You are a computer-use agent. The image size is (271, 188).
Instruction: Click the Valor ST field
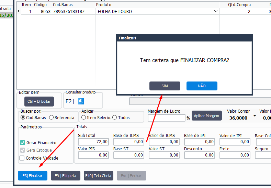coord(164,155)
